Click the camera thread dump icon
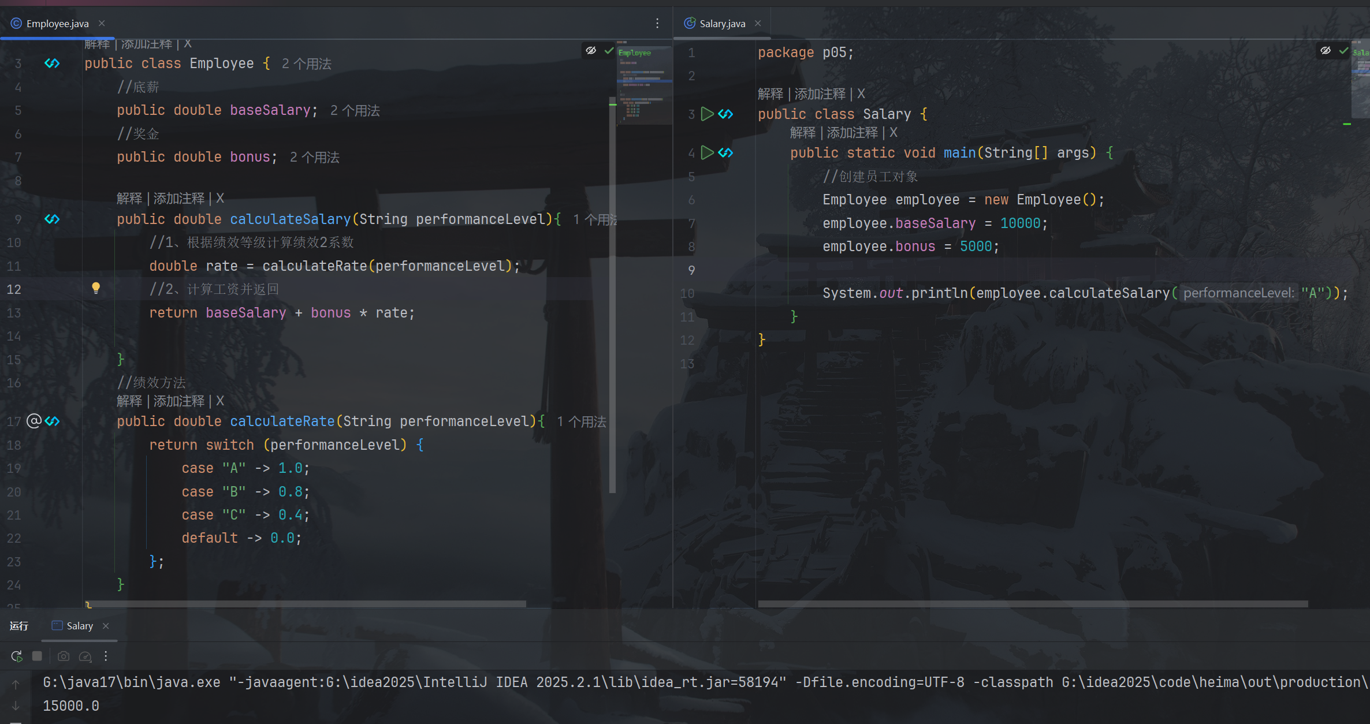The width and height of the screenshot is (1370, 724). [x=64, y=656]
